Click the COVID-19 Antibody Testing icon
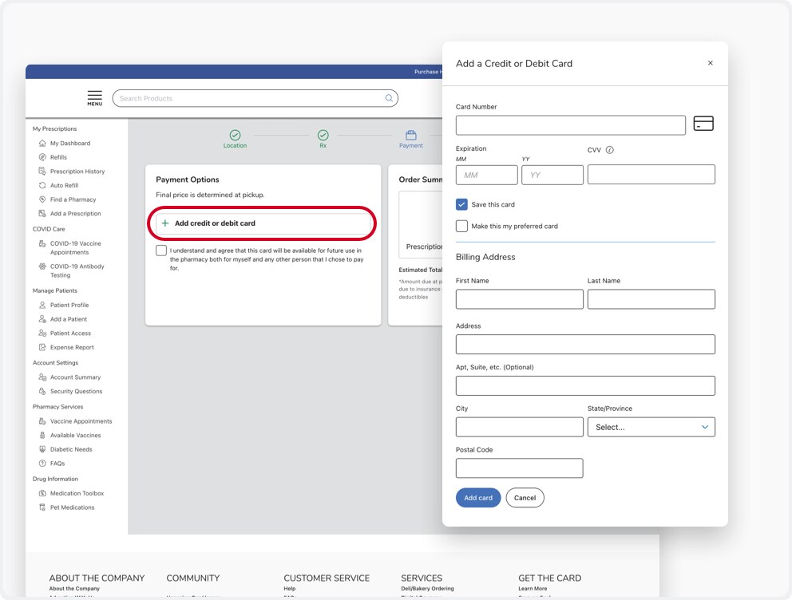The width and height of the screenshot is (792, 600). (x=42, y=266)
